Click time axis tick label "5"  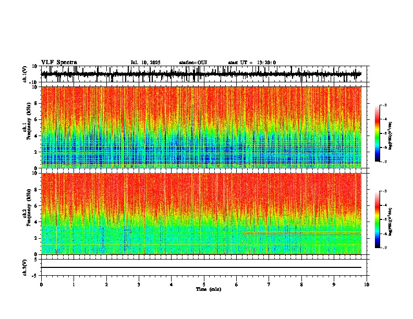204,285
